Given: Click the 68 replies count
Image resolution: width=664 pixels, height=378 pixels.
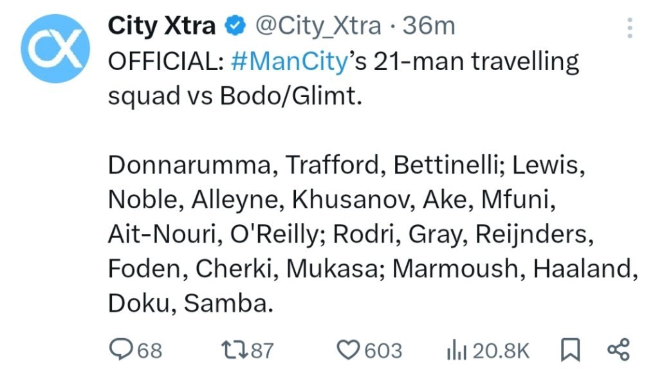Looking at the screenshot, I should pyautogui.click(x=149, y=351).
